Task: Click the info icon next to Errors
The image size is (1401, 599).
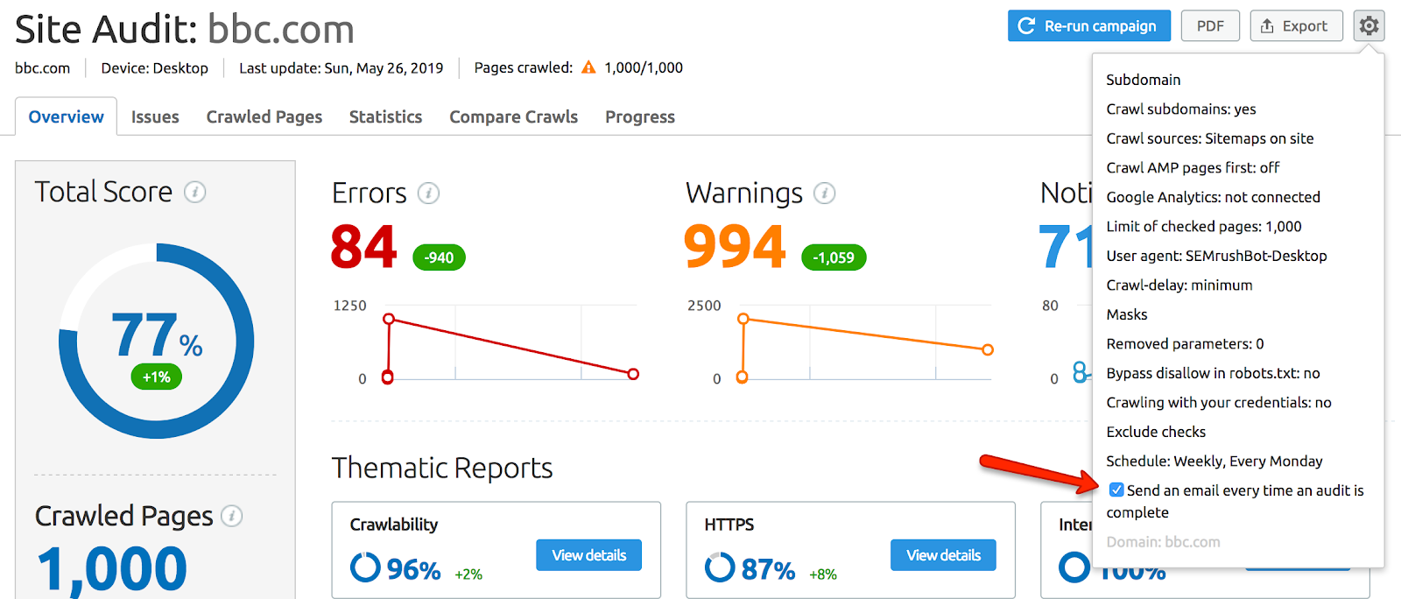Action: [x=428, y=193]
